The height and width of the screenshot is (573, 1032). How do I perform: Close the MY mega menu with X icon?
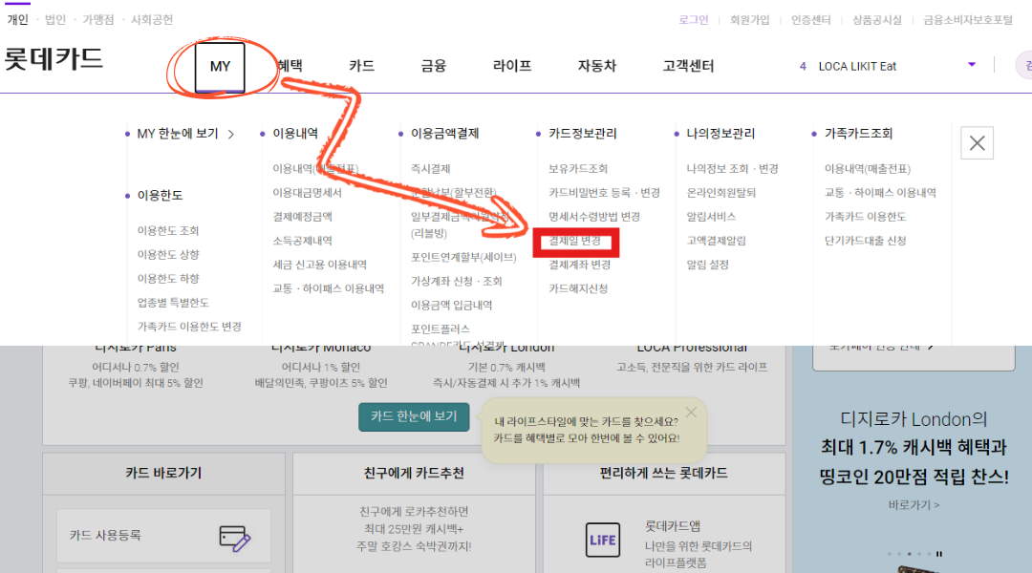coord(977,142)
